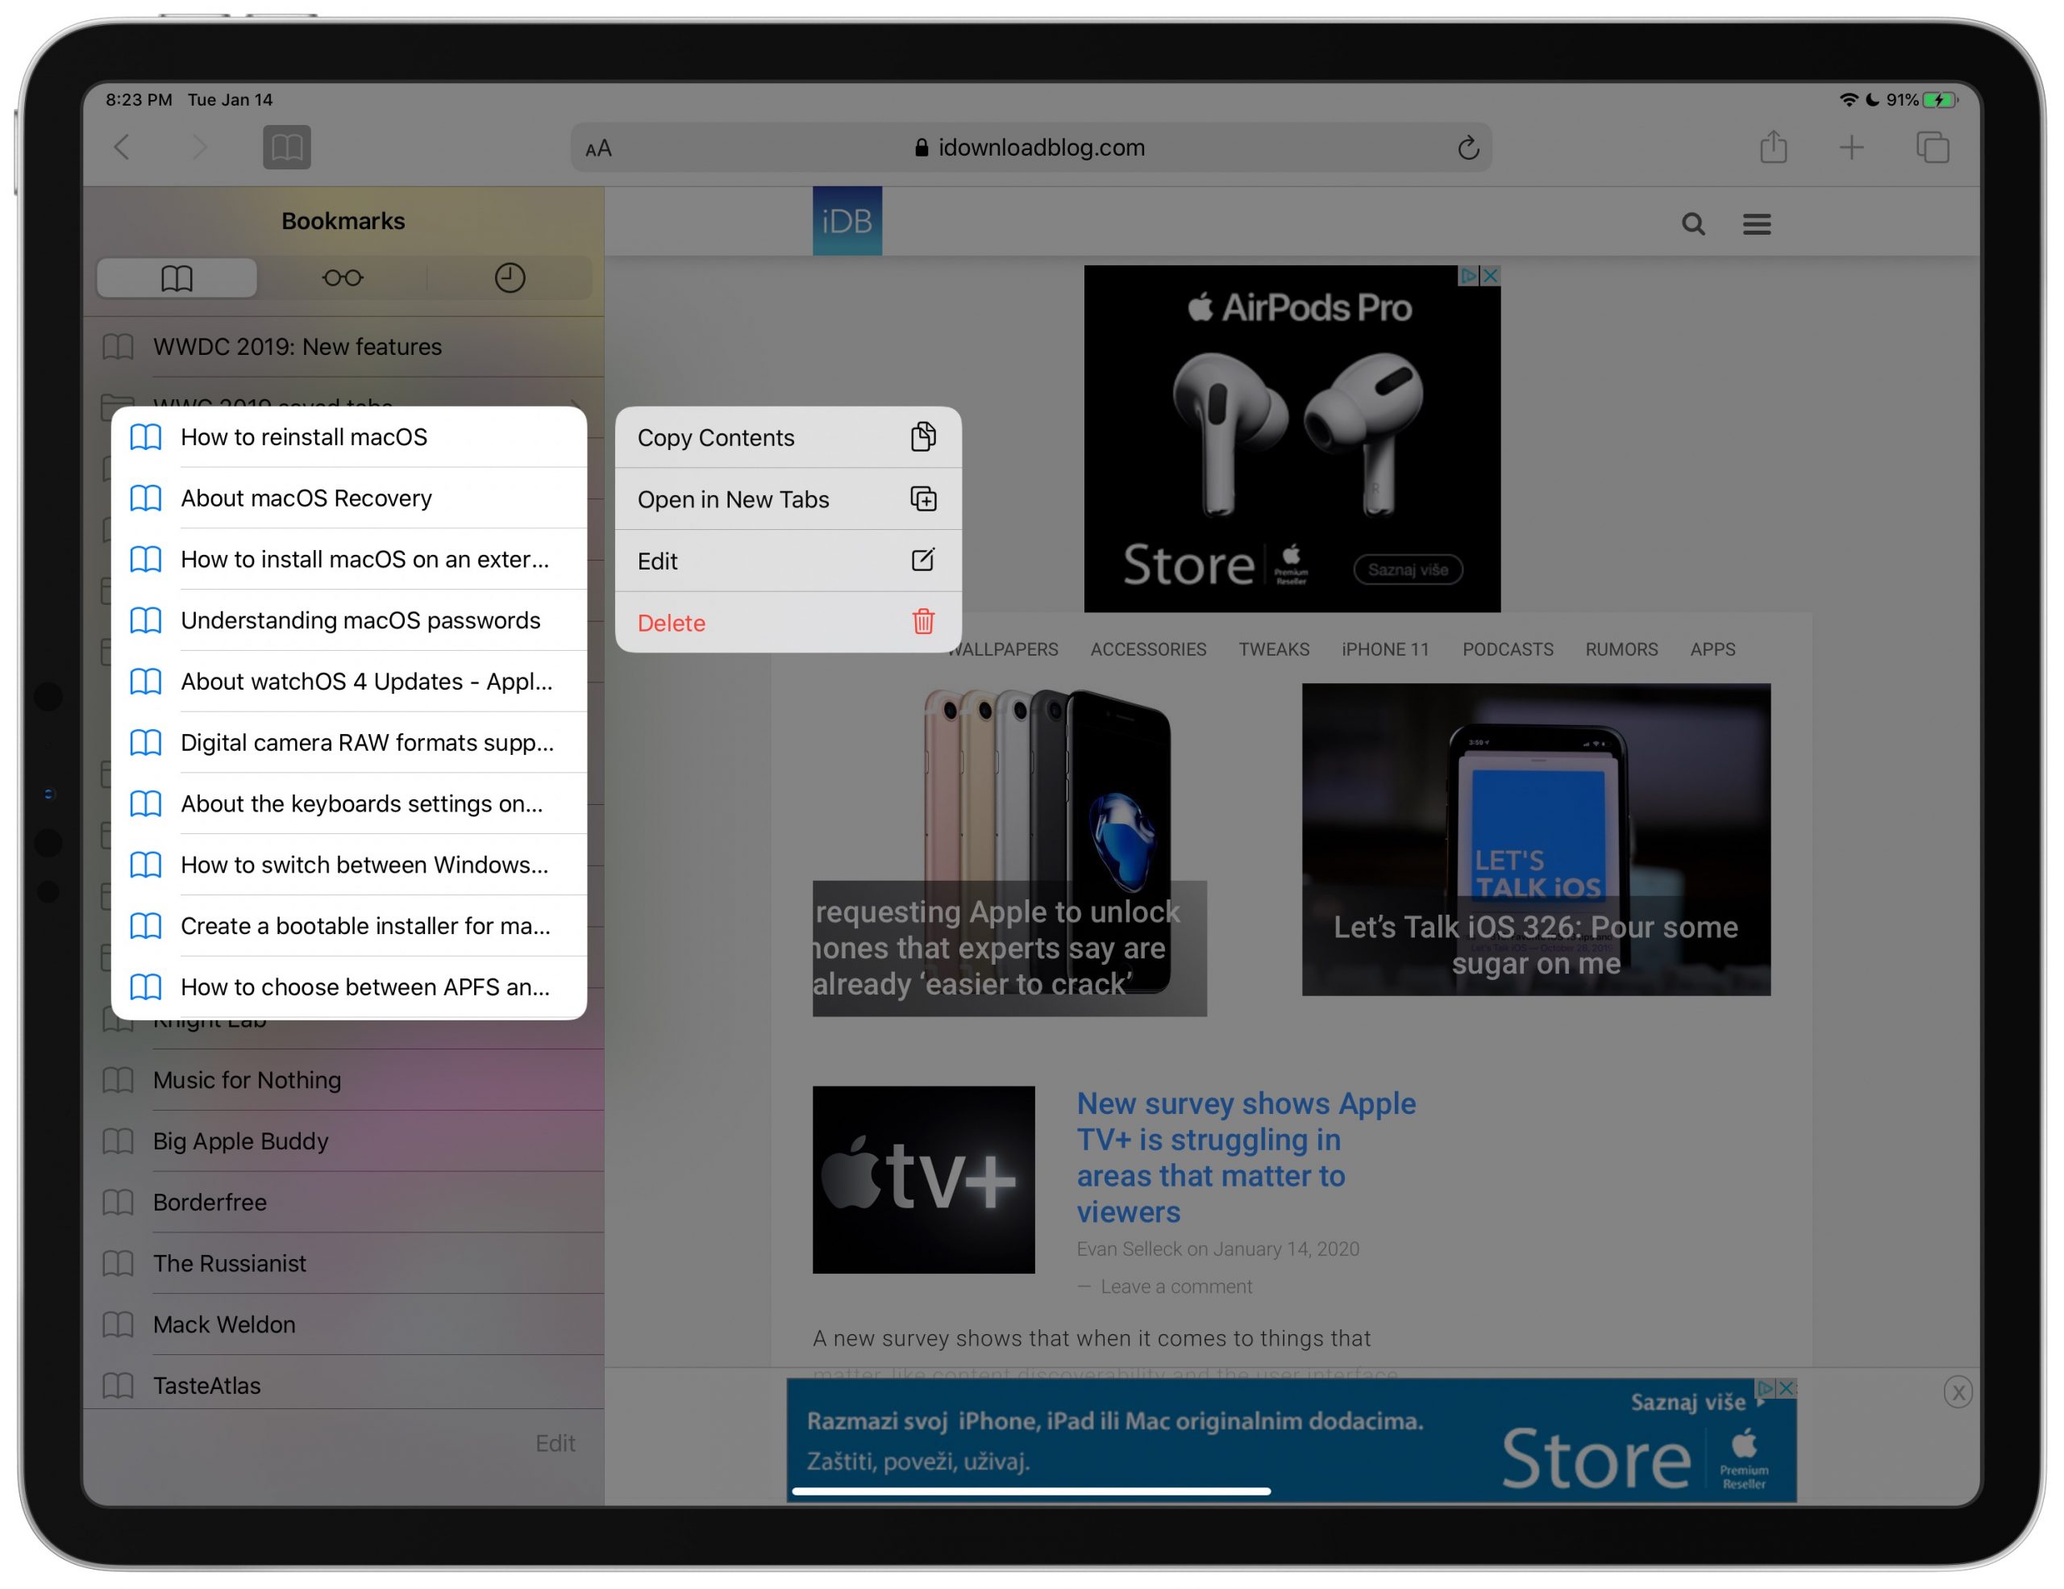Image resolution: width=2064 pixels, height=1589 pixels.
Task: Open the APPS category link
Action: click(x=1712, y=649)
